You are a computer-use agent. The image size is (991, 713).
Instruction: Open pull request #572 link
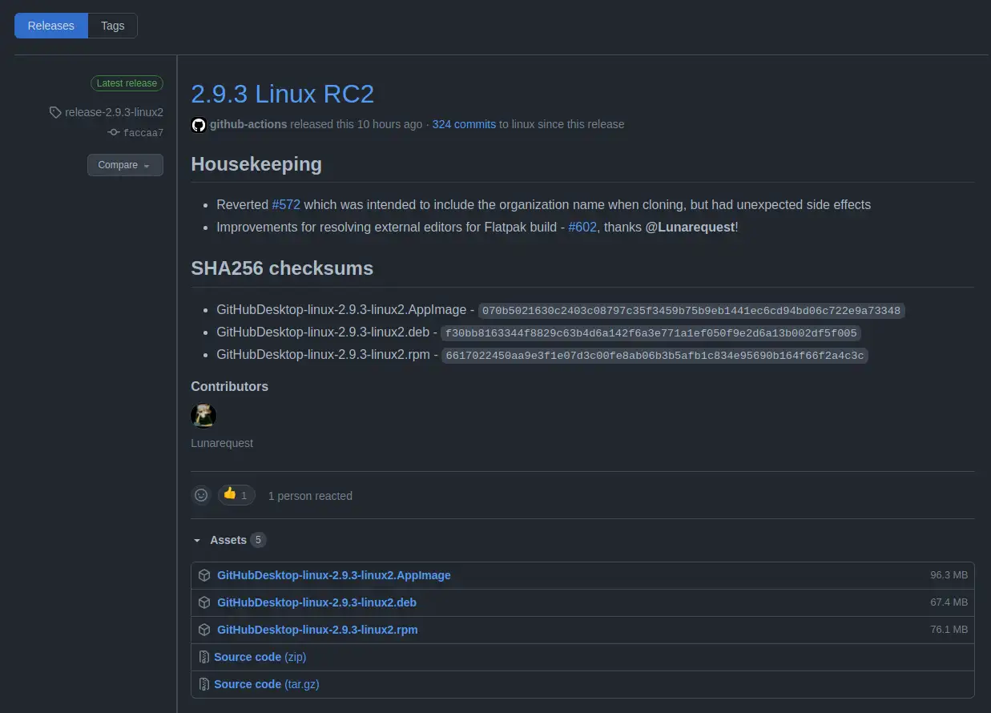[x=286, y=204]
